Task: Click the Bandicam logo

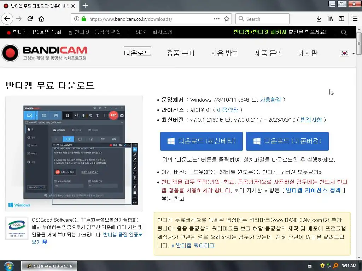Action: pos(44,53)
